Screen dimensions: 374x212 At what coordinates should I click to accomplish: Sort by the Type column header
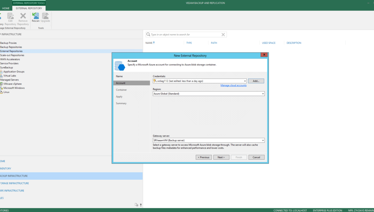point(189,43)
